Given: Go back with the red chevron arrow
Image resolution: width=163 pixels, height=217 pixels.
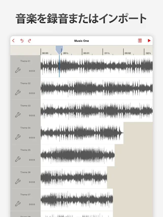Looking at the screenshot, I should [x=13, y=41].
